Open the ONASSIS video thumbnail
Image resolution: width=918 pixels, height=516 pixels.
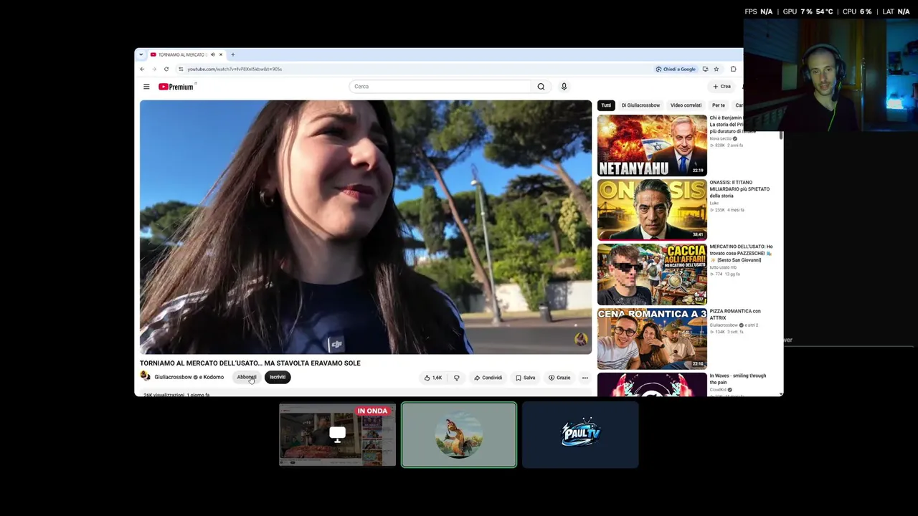click(x=652, y=210)
